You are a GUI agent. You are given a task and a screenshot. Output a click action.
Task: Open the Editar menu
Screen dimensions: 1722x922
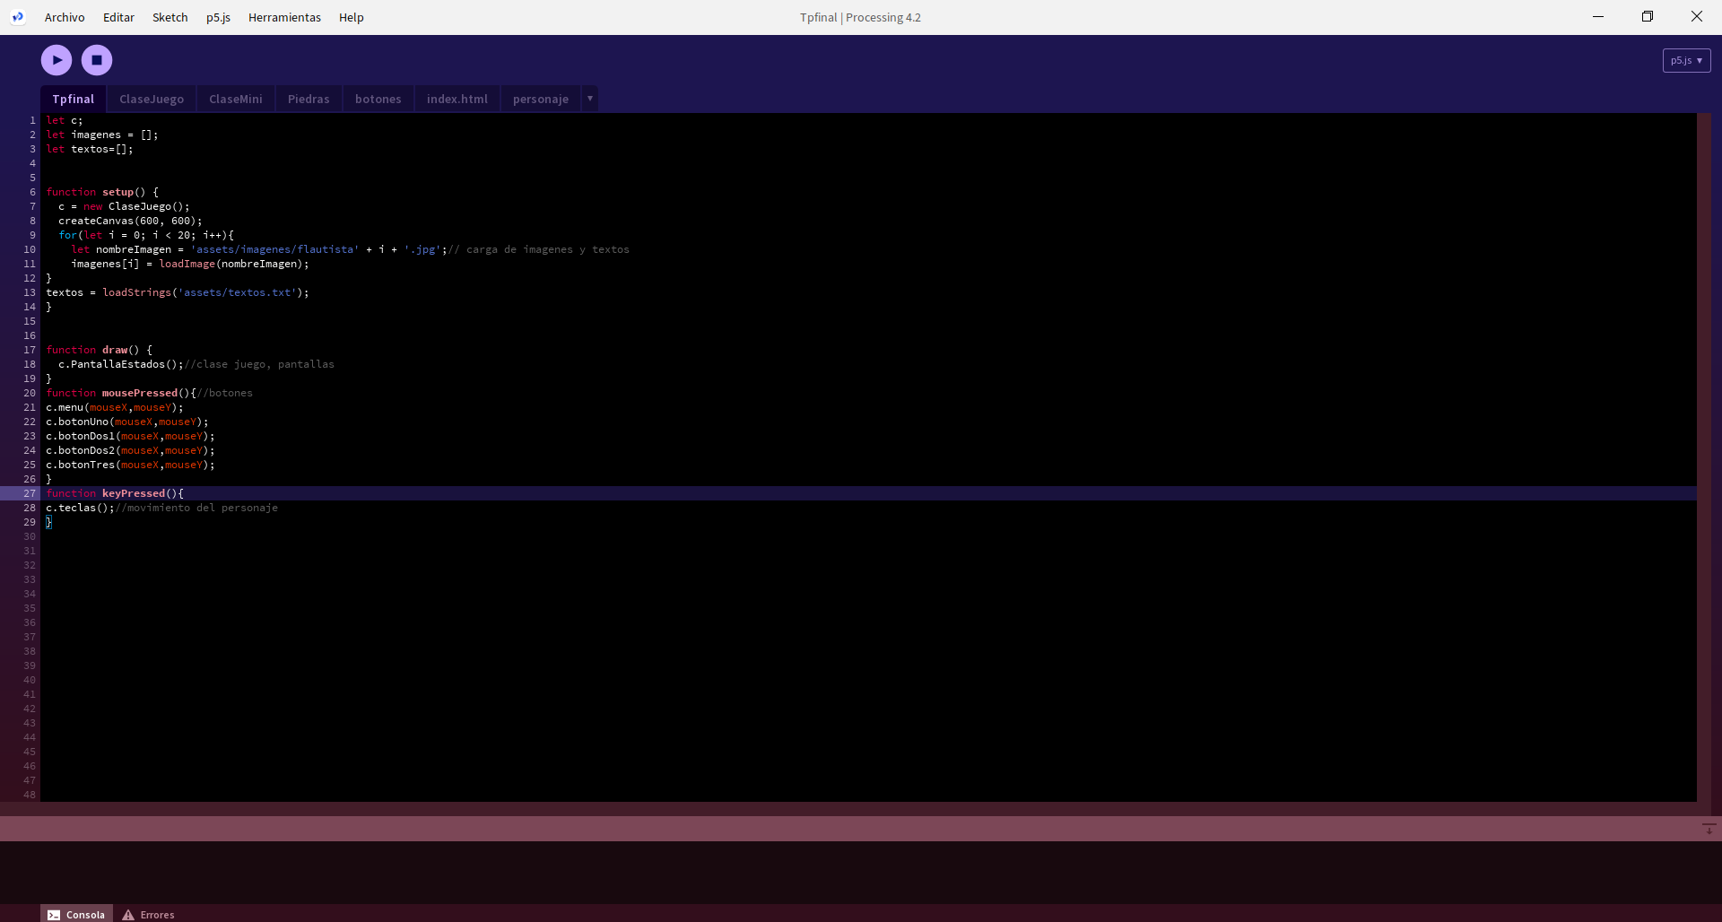click(x=118, y=17)
